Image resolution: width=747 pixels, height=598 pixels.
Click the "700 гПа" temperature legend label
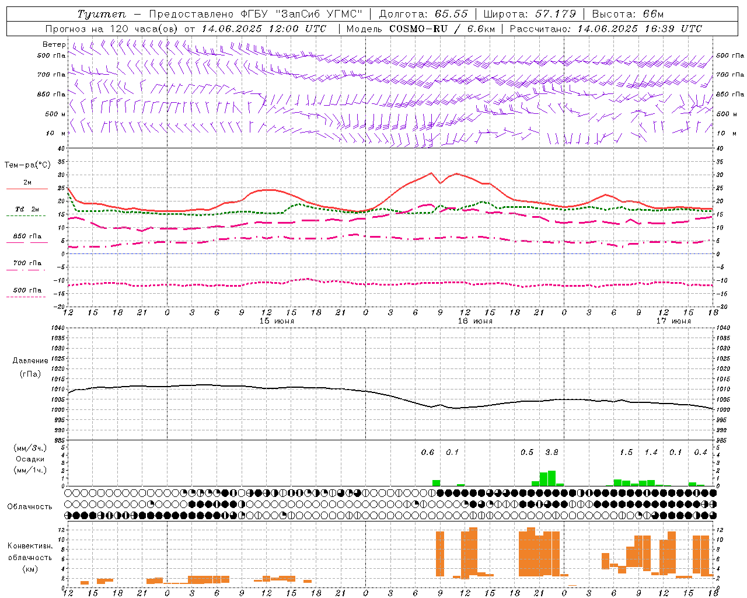coord(27,263)
